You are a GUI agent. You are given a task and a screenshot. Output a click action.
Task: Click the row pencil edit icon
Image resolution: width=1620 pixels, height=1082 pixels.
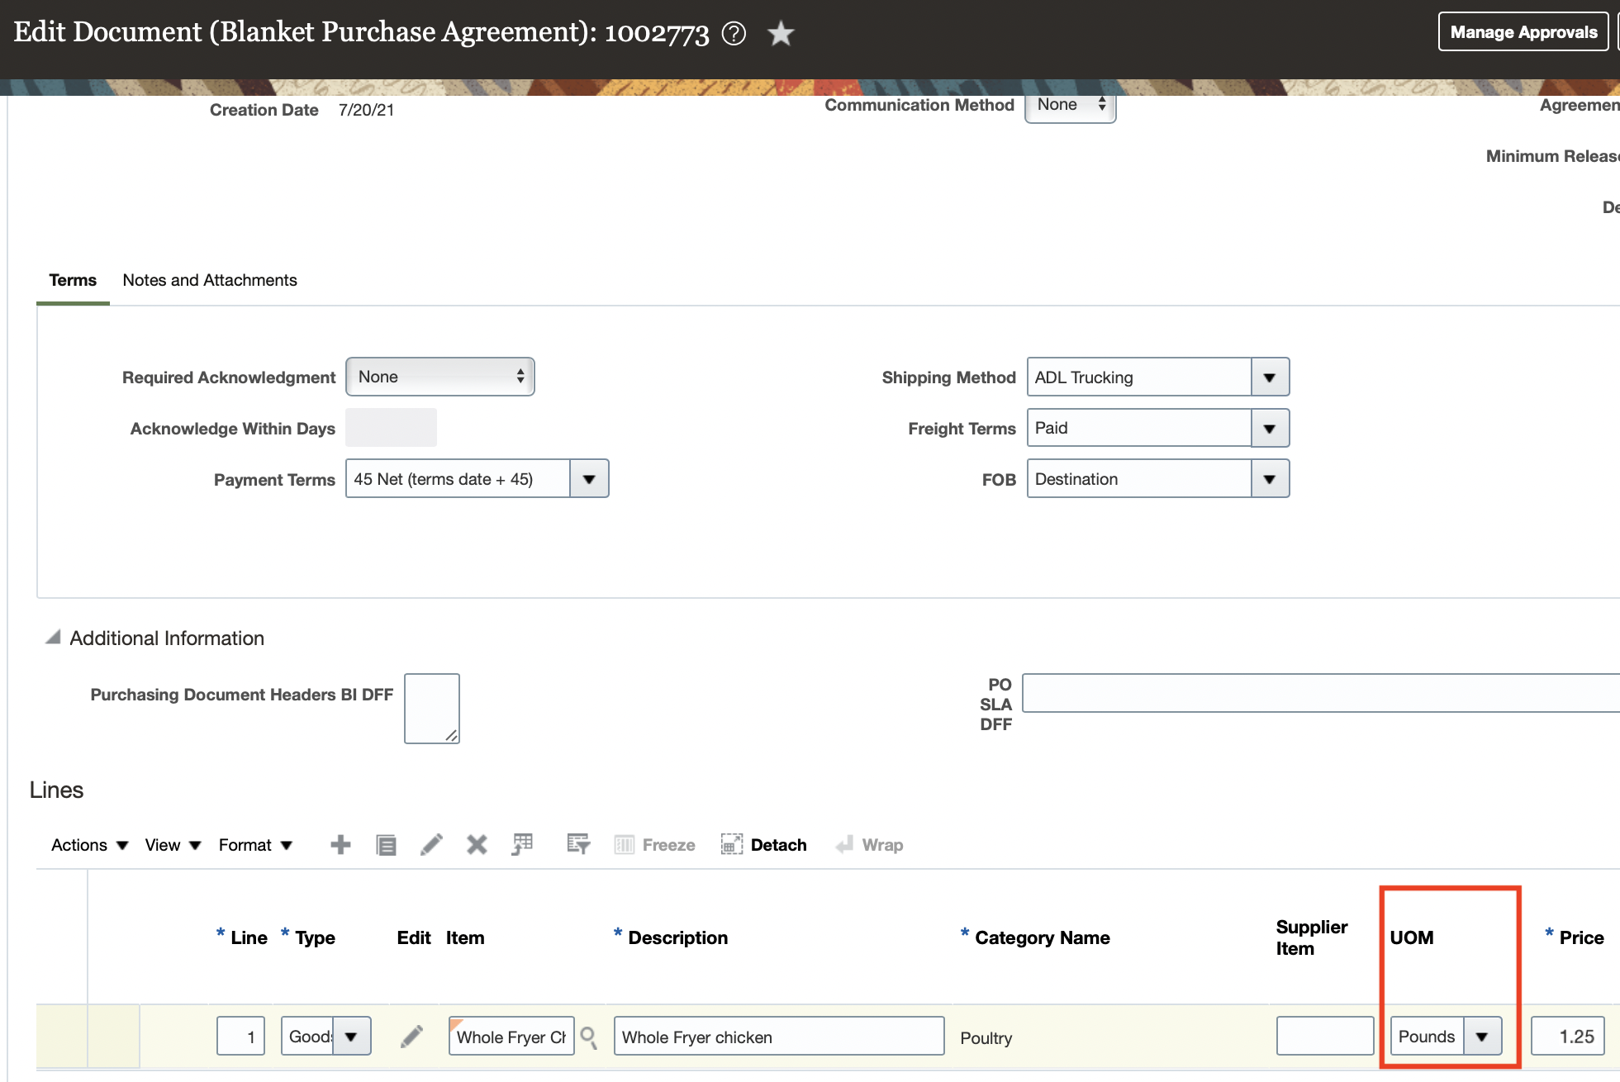(x=411, y=1037)
